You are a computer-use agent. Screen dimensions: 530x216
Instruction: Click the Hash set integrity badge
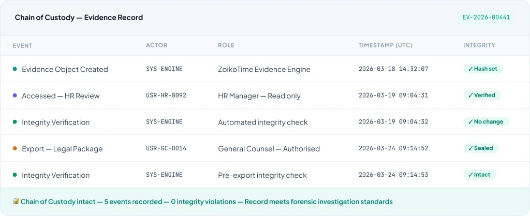tap(483, 69)
